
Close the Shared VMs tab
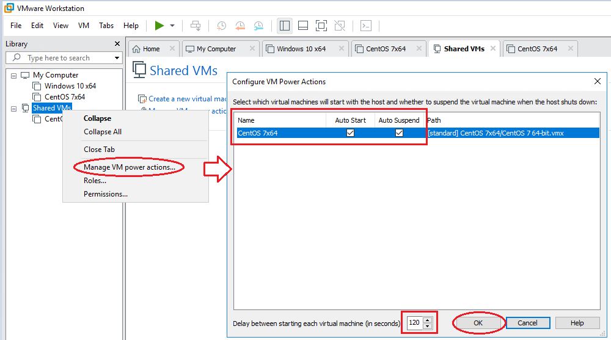(493, 48)
